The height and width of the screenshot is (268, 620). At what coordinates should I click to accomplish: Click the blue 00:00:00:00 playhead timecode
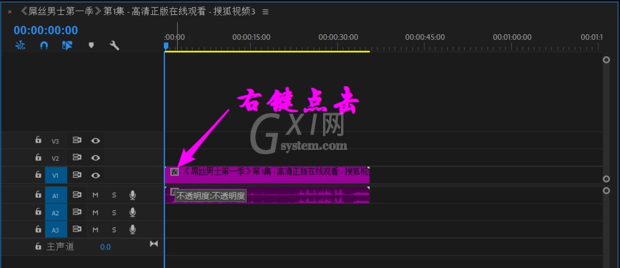46,30
